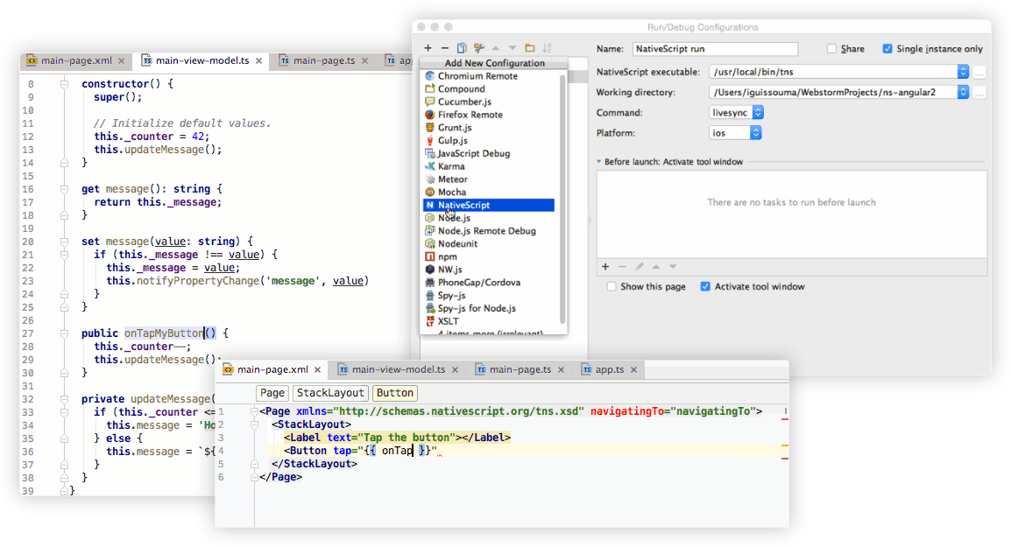Open app.ts tab in bottom editor
The height and width of the screenshot is (547, 1011).
pos(609,370)
